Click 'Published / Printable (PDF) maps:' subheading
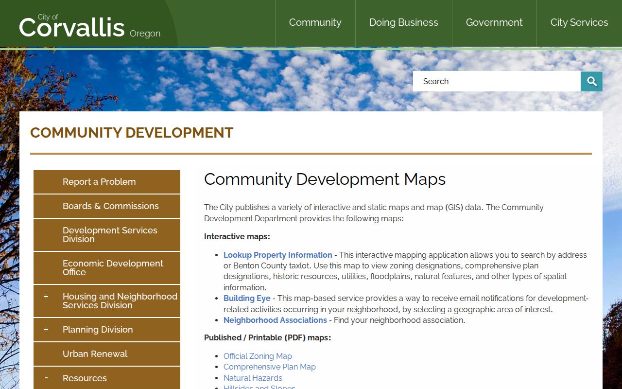Viewport: 622px width, 389px height. [268, 337]
